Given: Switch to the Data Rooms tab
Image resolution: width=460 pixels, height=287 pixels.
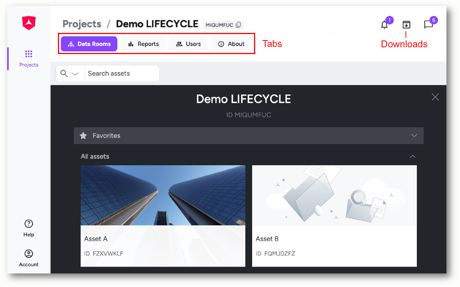Looking at the screenshot, I should point(89,44).
